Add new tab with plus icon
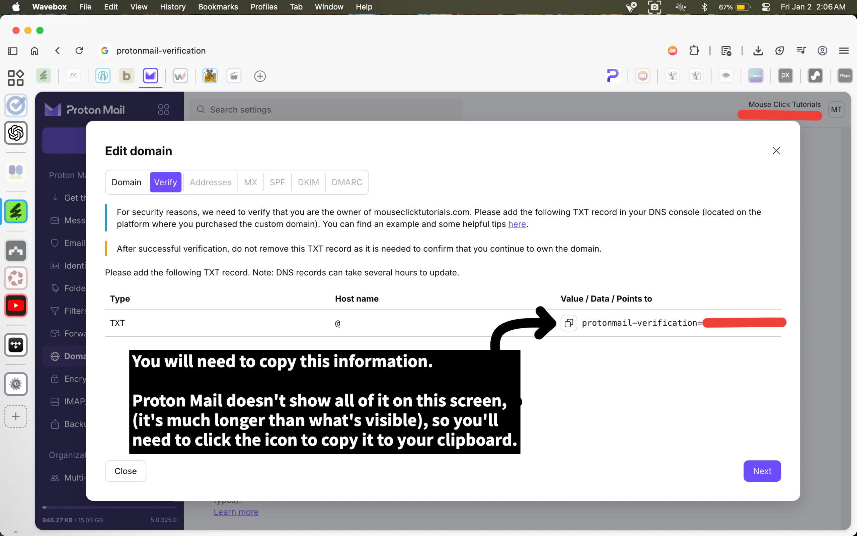This screenshot has height=536, width=857. [260, 76]
